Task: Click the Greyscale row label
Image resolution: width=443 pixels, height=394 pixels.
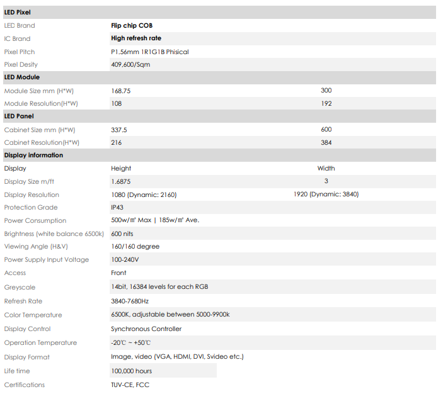Action: click(x=20, y=287)
